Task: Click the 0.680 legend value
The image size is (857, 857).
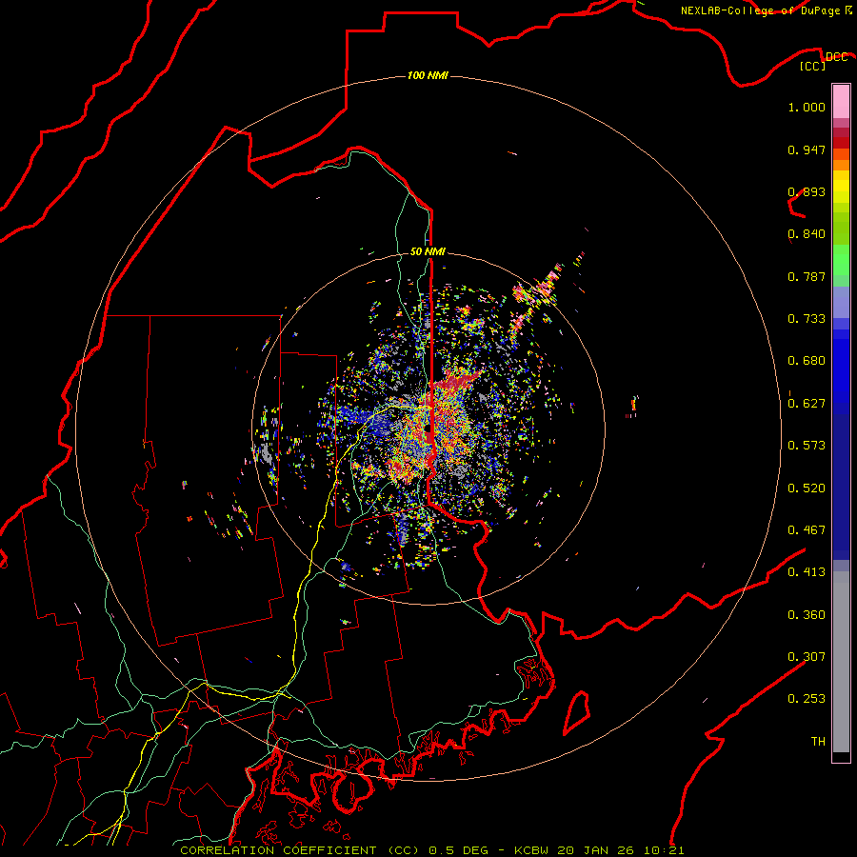Action: [807, 361]
